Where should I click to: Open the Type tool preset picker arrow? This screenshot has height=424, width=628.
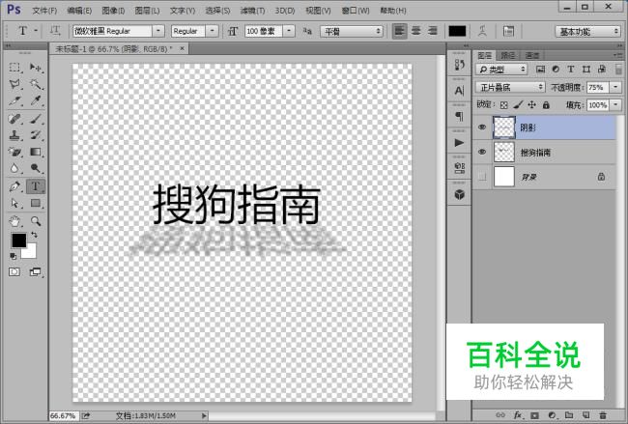click(x=36, y=31)
